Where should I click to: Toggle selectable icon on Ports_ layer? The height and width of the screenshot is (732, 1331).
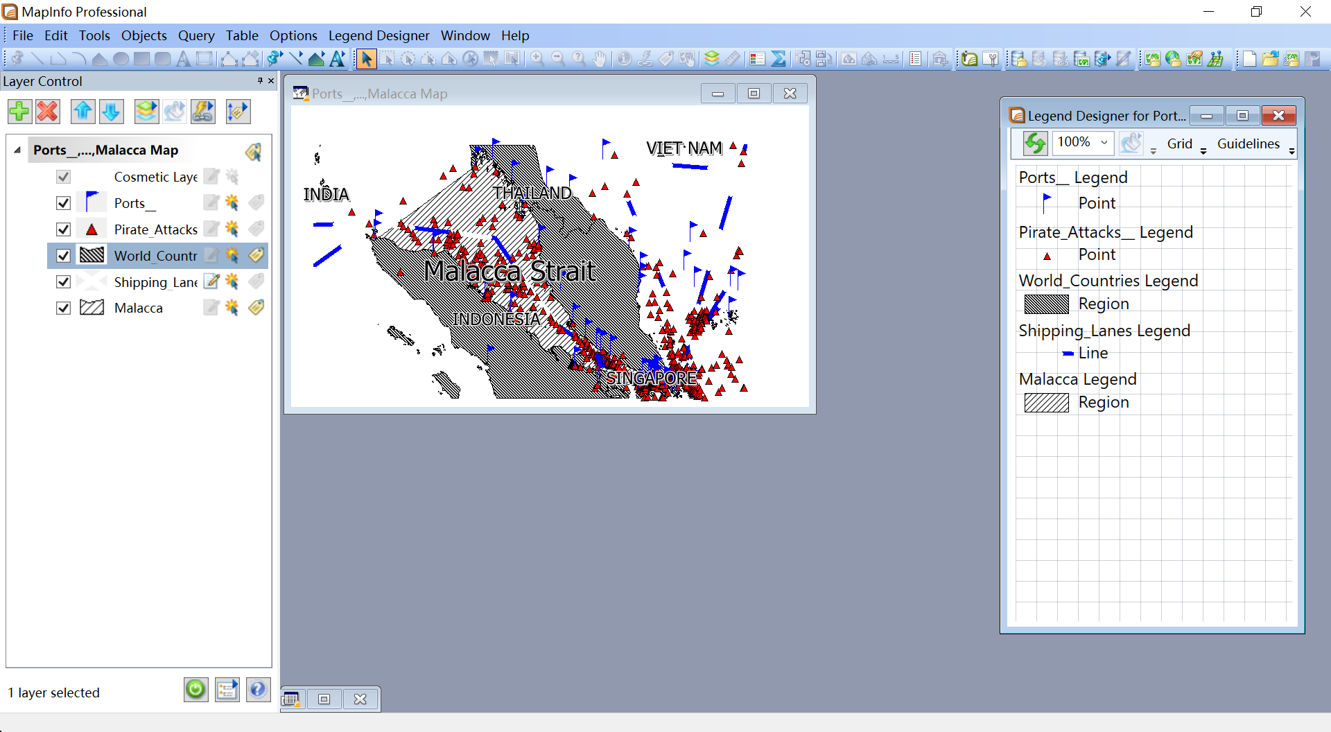pyautogui.click(x=232, y=202)
